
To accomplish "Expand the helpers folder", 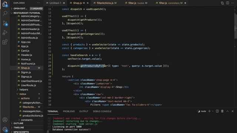I will [24, 89].
